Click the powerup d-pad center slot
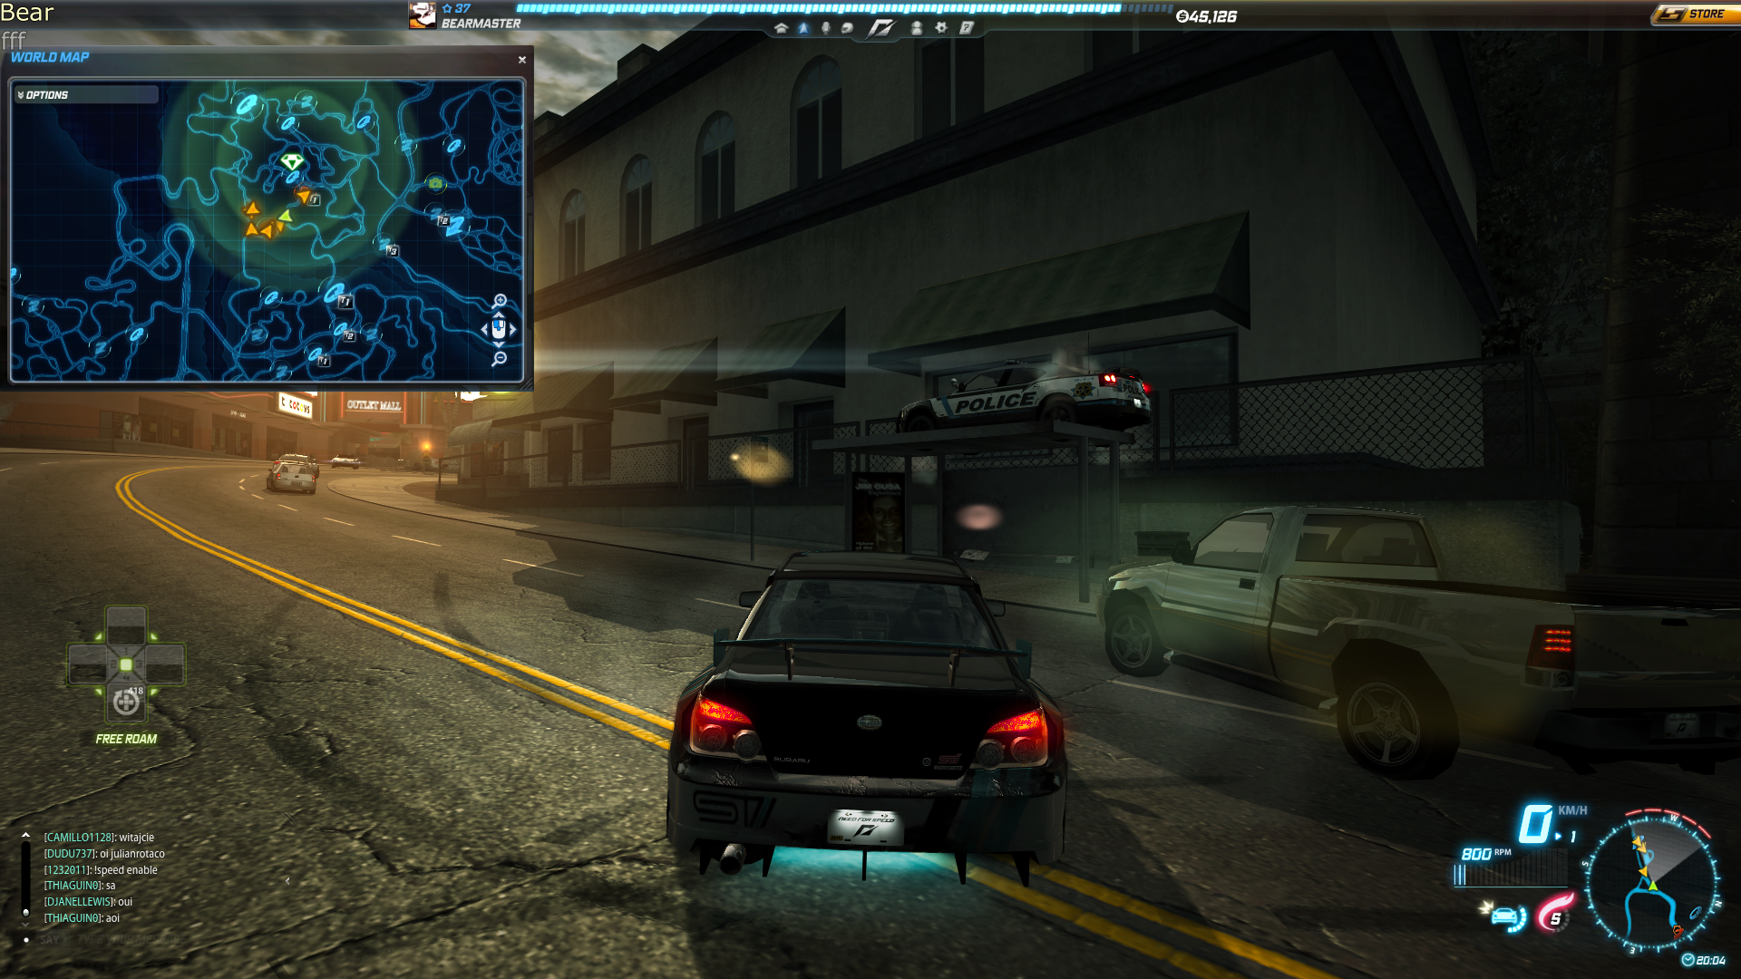The image size is (1741, 979). [x=126, y=664]
